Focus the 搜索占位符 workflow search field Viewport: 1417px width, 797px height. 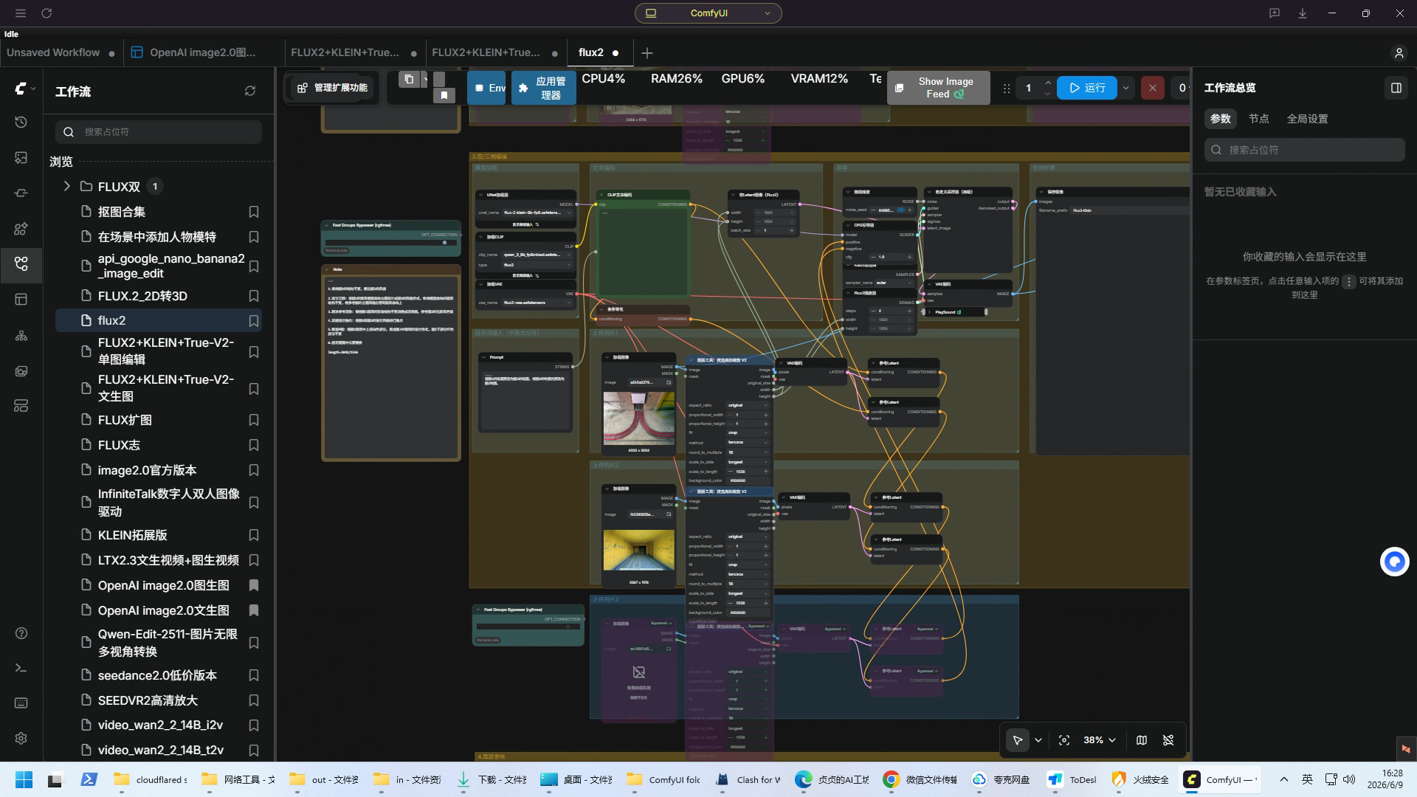(x=158, y=131)
